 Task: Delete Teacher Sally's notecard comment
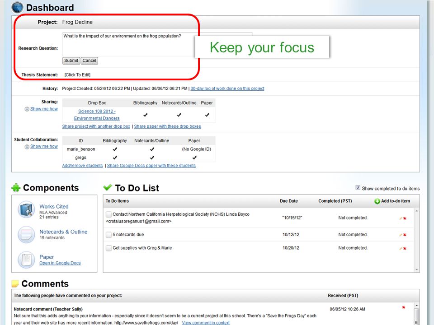point(404,307)
